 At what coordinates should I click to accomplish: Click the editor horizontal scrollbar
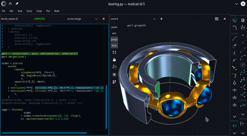coord(44,133)
